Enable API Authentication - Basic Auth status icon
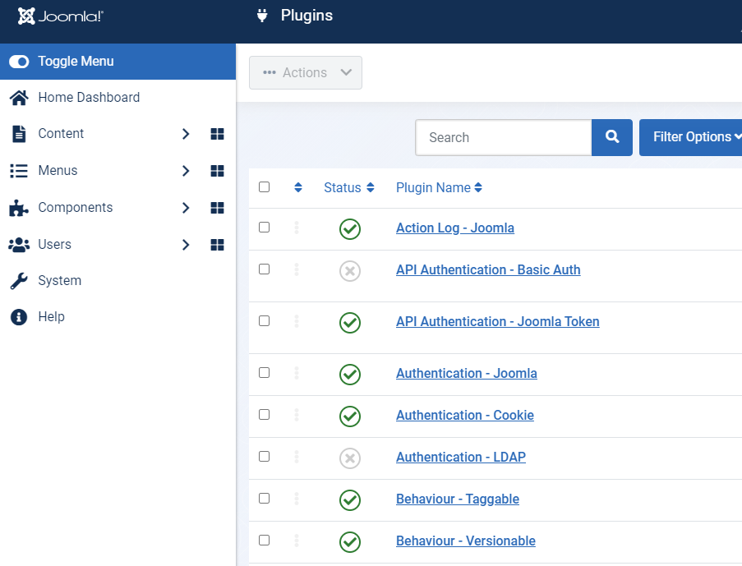 (x=350, y=271)
